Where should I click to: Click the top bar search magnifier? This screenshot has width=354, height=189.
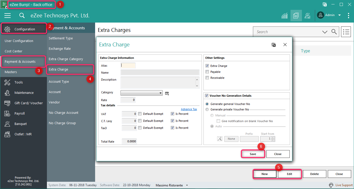[22, 16]
